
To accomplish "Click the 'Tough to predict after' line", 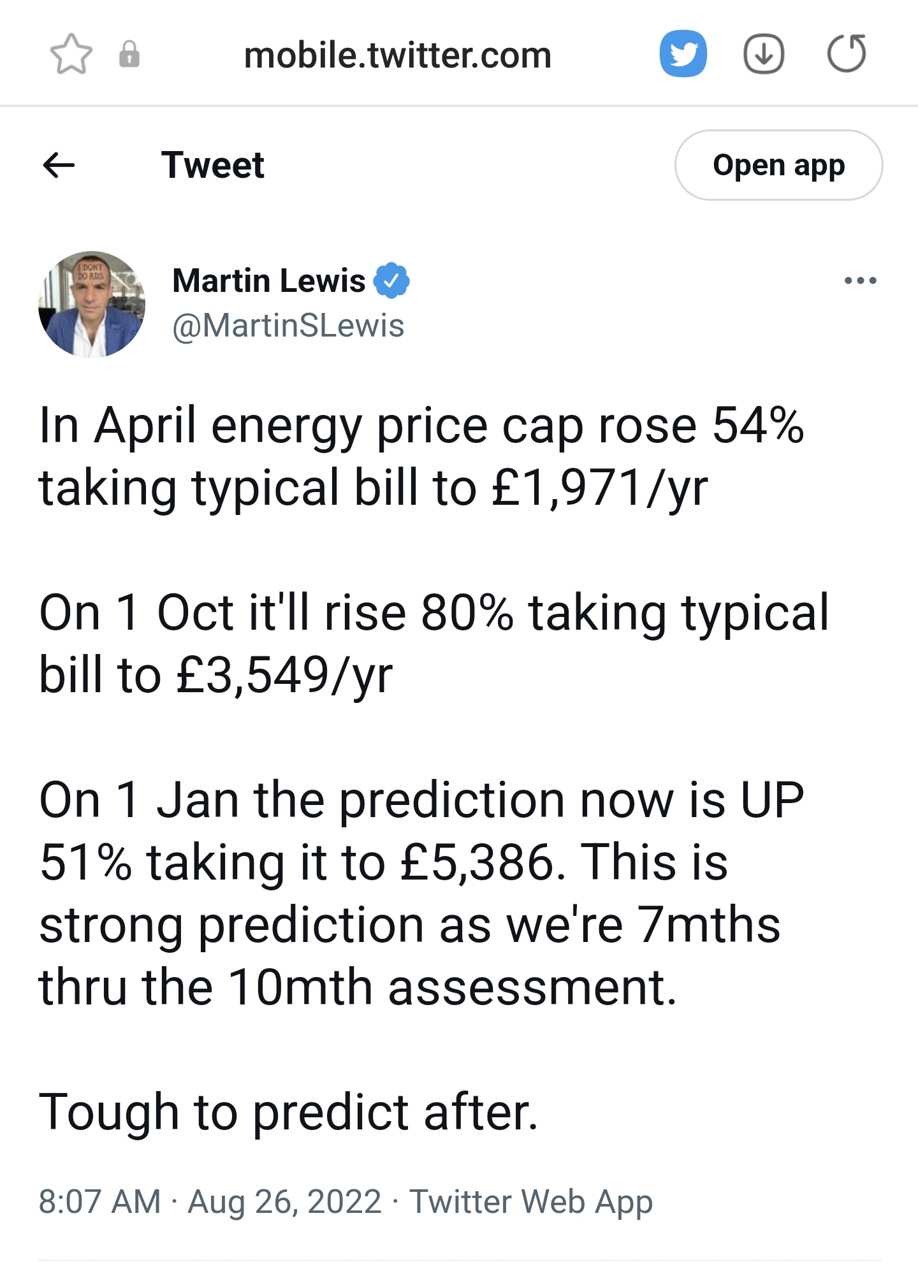I will 289,1112.
